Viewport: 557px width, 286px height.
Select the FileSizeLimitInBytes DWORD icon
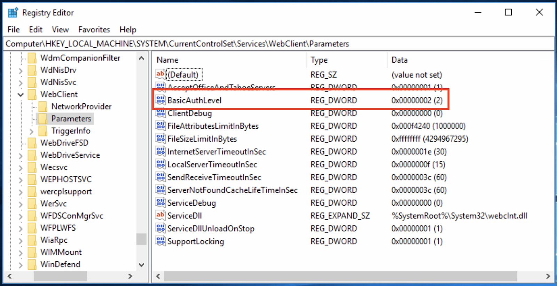coord(160,139)
